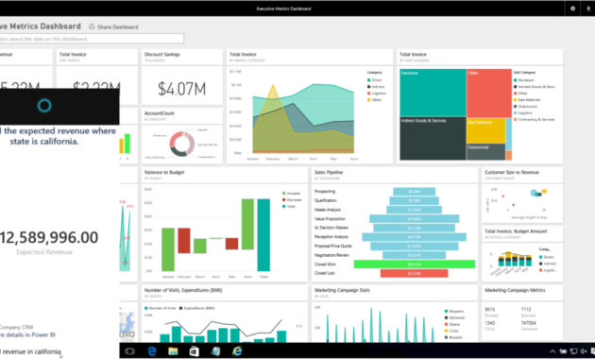Click the Increase legend item in Variance chart

click(291, 193)
